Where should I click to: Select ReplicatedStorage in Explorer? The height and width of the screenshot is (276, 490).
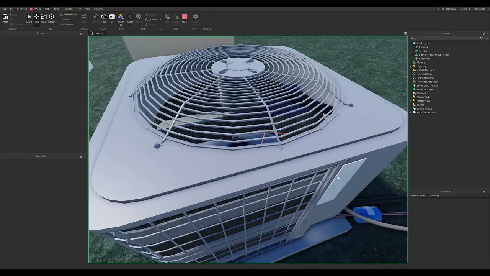coord(427,82)
